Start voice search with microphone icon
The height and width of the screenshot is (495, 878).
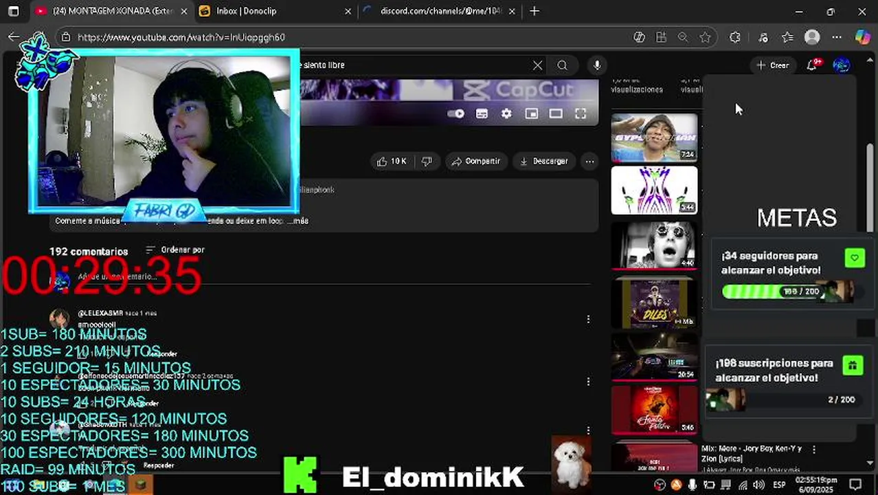point(597,65)
